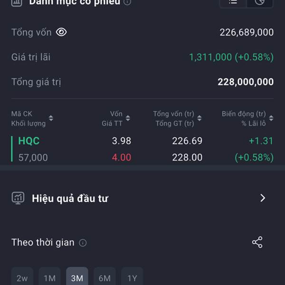
Task: Sort by Mã CK Khối lượng arrows
Action: tap(51, 118)
